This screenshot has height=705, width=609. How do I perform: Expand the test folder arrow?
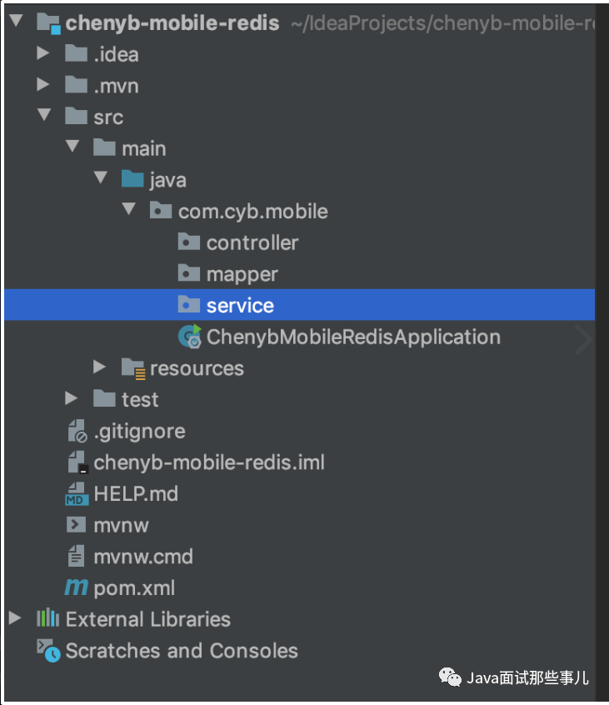tap(72, 399)
